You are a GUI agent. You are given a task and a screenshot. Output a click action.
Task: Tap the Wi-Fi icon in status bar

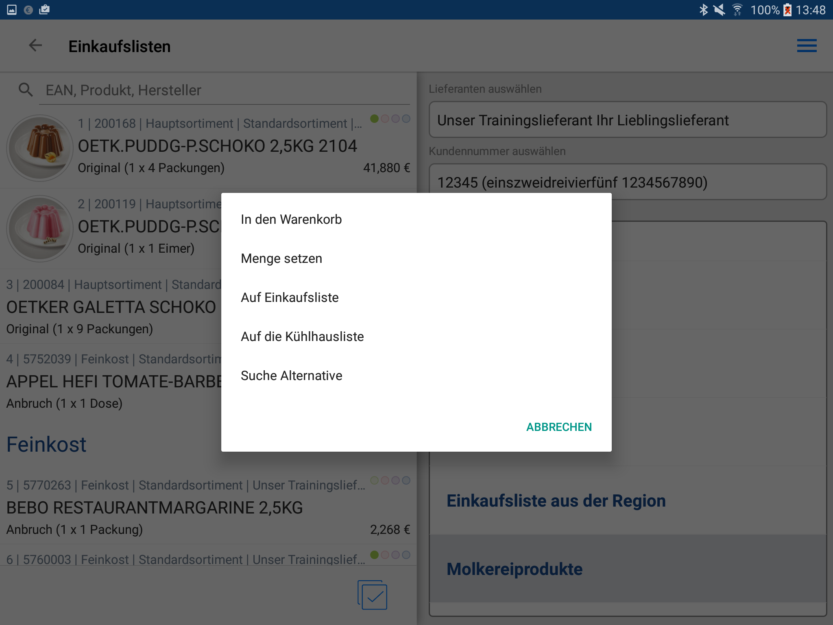[x=737, y=10]
